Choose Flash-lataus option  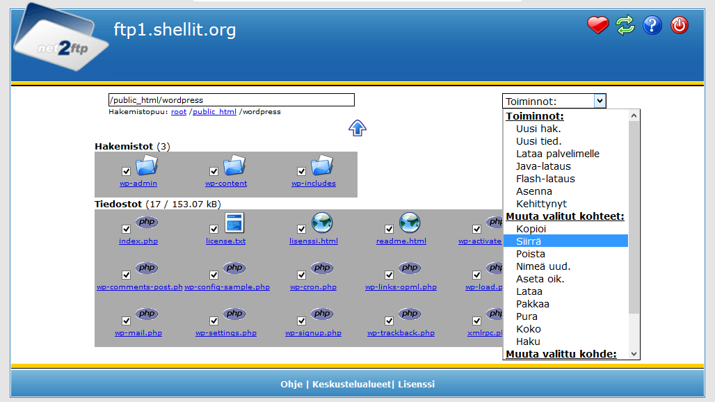[565, 179]
